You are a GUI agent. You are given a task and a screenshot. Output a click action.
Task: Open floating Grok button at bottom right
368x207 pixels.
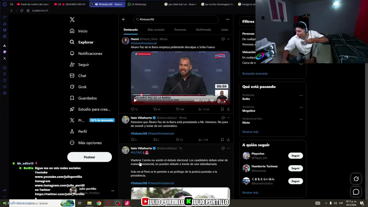point(356,179)
